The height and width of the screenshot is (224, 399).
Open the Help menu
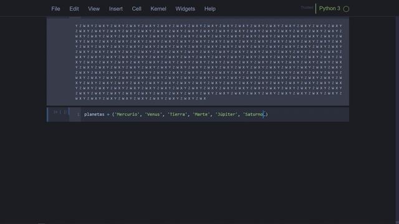point(210,9)
